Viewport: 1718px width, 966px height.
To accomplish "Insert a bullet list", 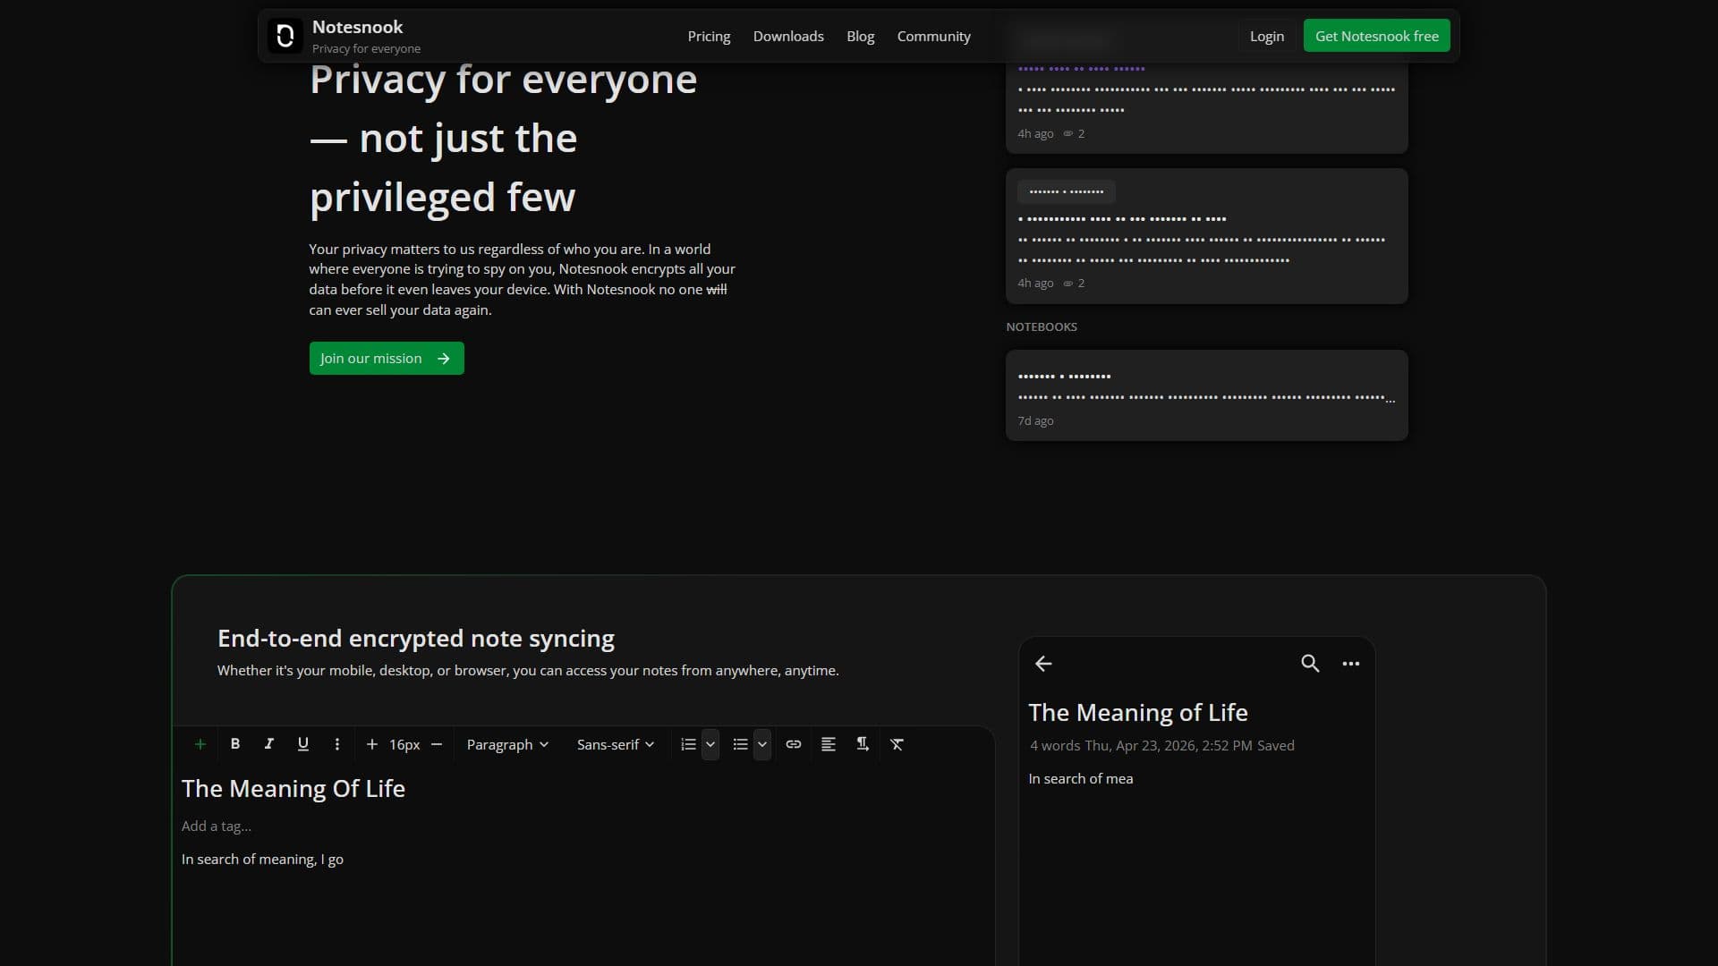I will tap(740, 744).
